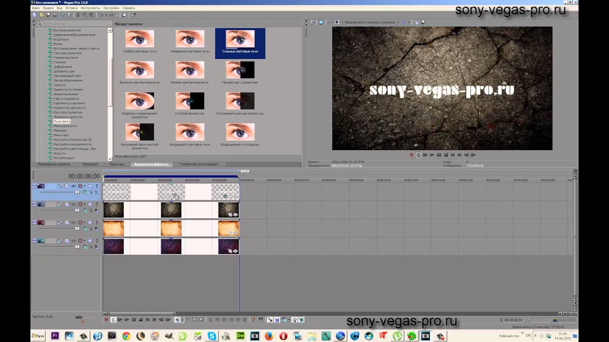
Task: Open Google Chrome from the taskbar
Action: click(126, 336)
